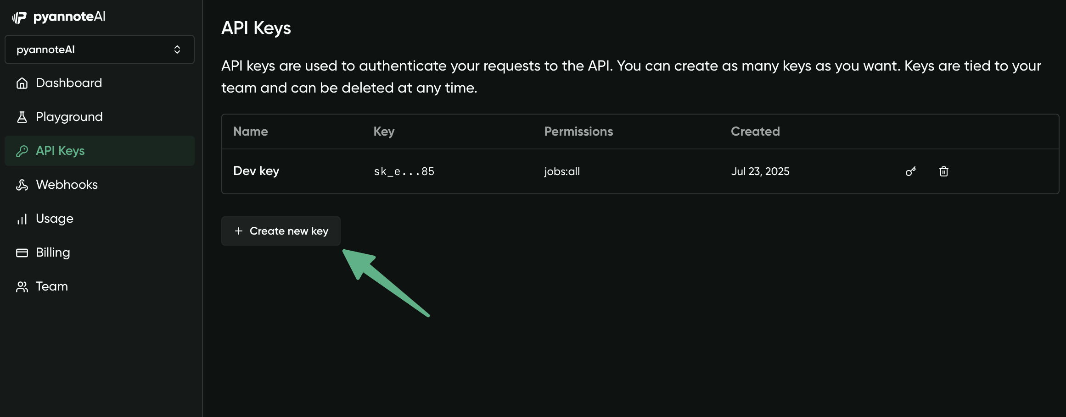1066x417 pixels.
Task: Navigate to the Dashboard page
Action: pos(68,83)
